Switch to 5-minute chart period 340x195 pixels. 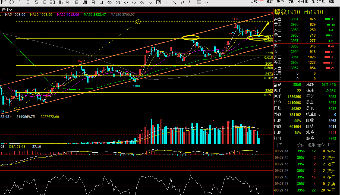point(36,2)
